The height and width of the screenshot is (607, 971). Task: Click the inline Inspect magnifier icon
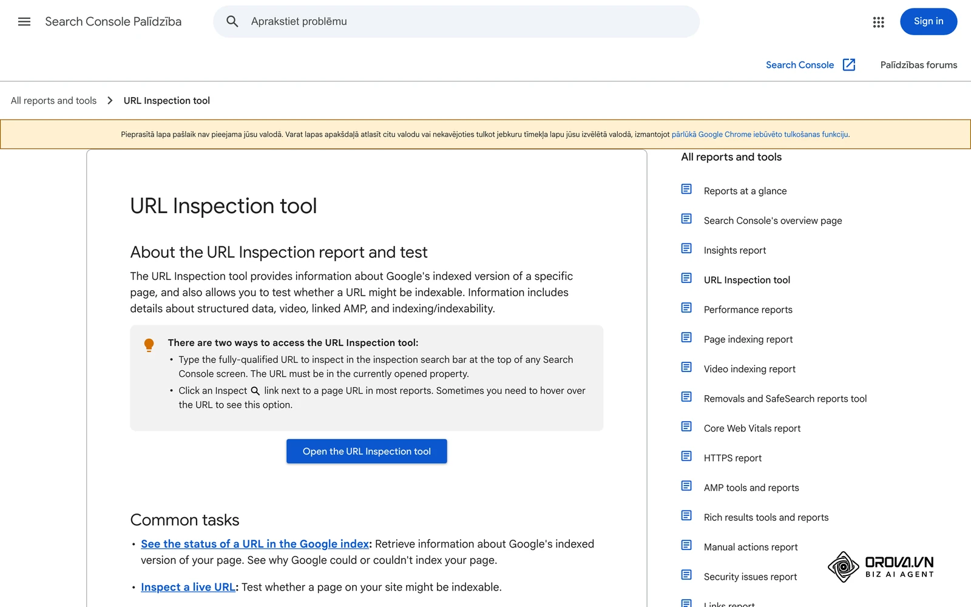pos(255,391)
